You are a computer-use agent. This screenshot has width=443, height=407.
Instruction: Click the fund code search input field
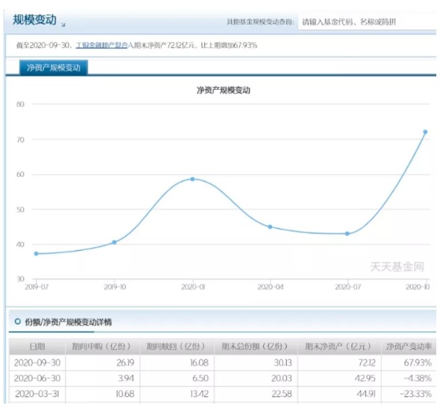[x=367, y=21]
